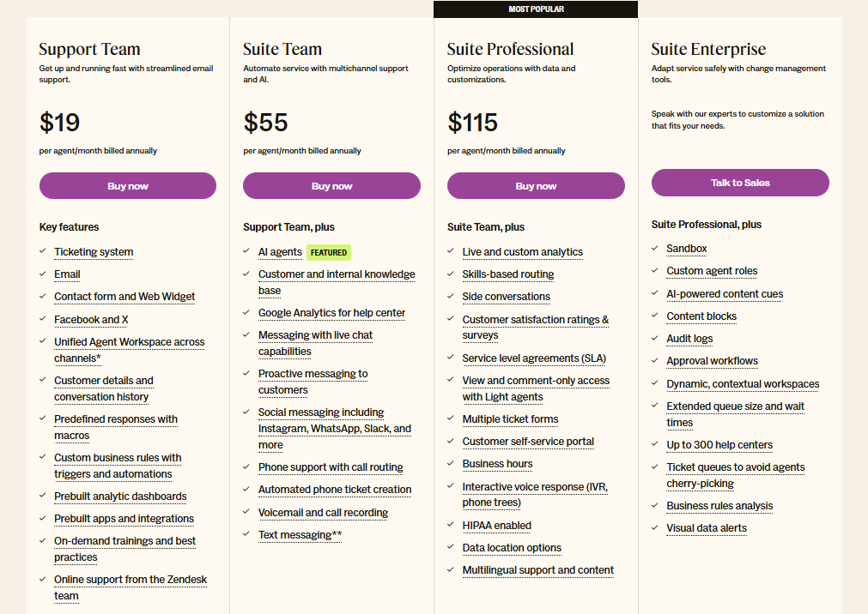This screenshot has width=868, height=614.
Task: Click Buy now under Suite Team plan
Action: tap(331, 185)
